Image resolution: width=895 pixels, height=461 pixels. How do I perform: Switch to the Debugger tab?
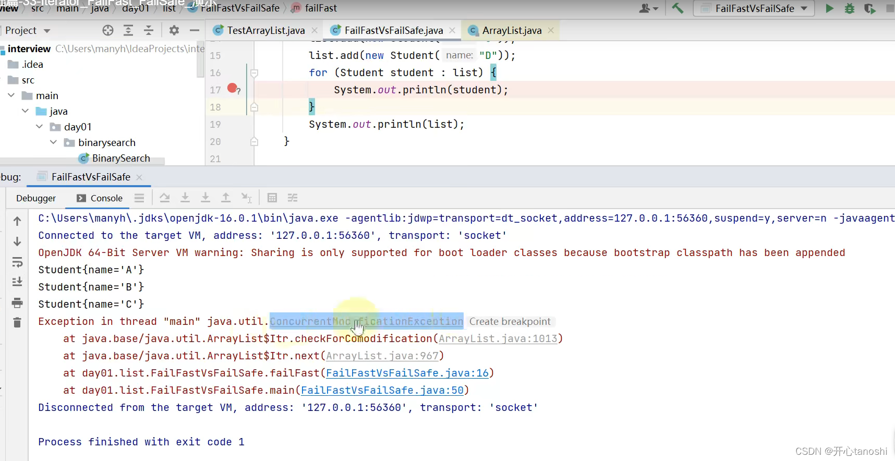tap(36, 198)
